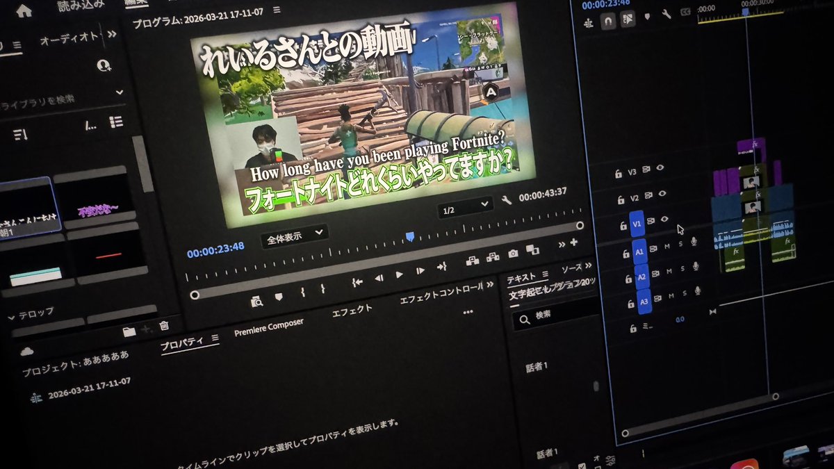Add a marker using the marker icon
834x469 pixels.
click(x=280, y=296)
